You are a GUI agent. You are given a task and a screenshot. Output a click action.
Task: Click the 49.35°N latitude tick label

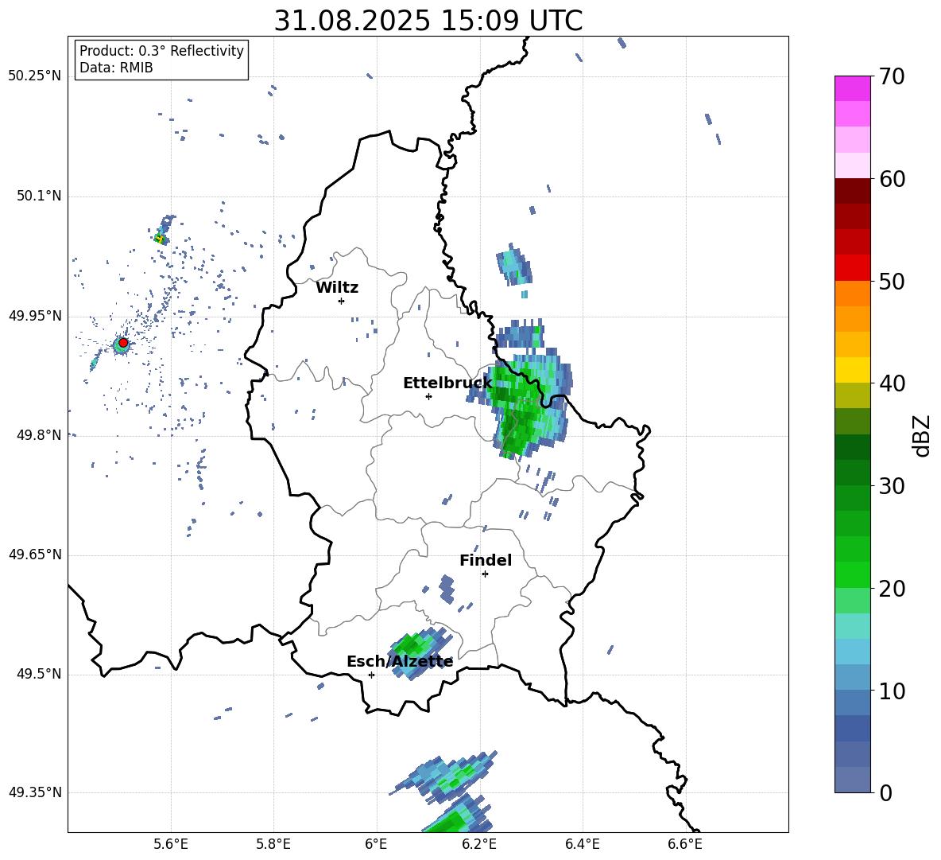[35, 792]
